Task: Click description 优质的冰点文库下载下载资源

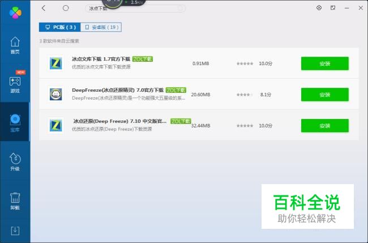Action: pyautogui.click(x=101, y=67)
